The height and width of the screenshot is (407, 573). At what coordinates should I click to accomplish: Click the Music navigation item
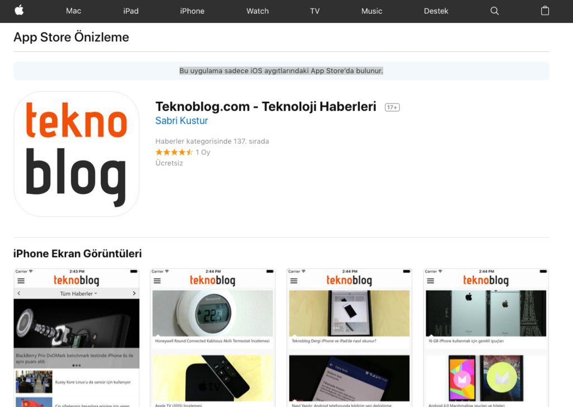point(372,11)
